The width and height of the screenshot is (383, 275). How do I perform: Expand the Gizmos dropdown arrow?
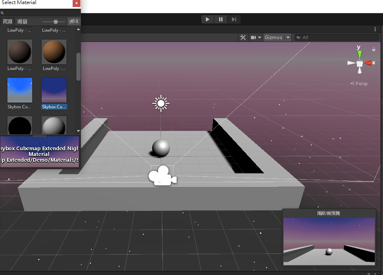[x=288, y=37]
